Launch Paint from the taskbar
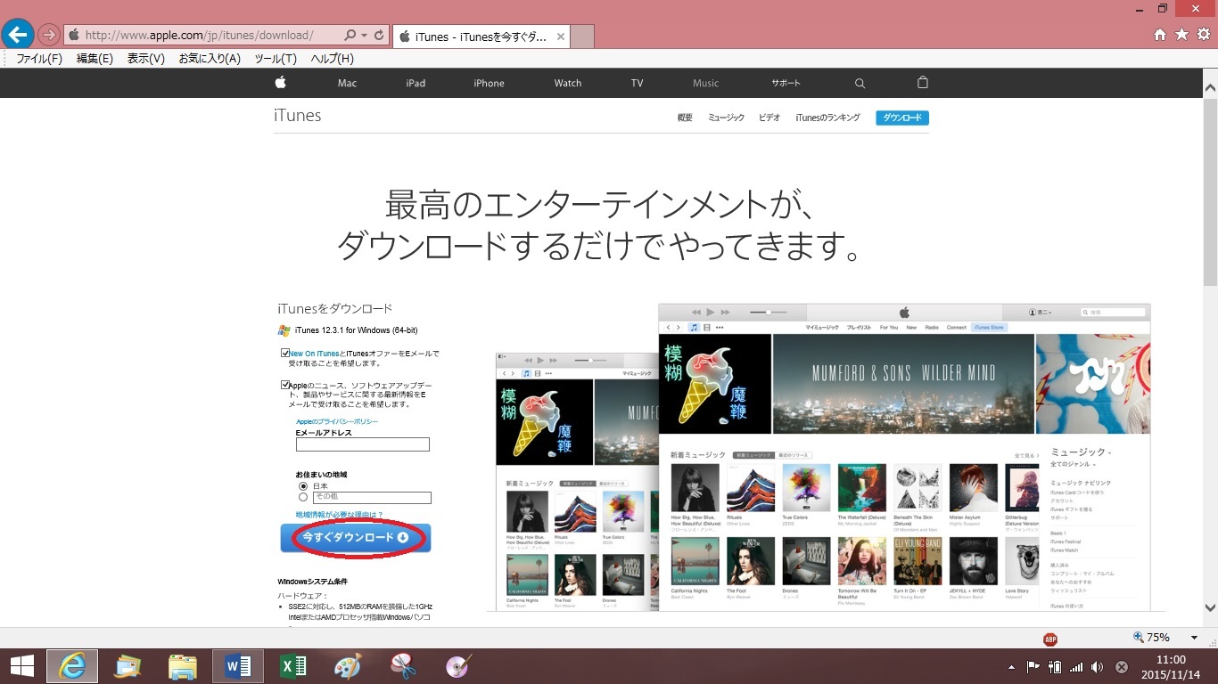The width and height of the screenshot is (1218, 684). 349,666
